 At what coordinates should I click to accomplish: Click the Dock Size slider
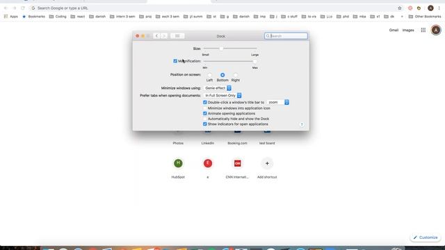(230, 49)
